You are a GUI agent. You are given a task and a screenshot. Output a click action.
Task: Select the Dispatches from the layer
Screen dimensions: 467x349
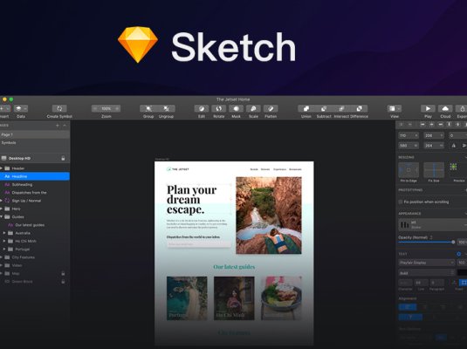point(35,192)
